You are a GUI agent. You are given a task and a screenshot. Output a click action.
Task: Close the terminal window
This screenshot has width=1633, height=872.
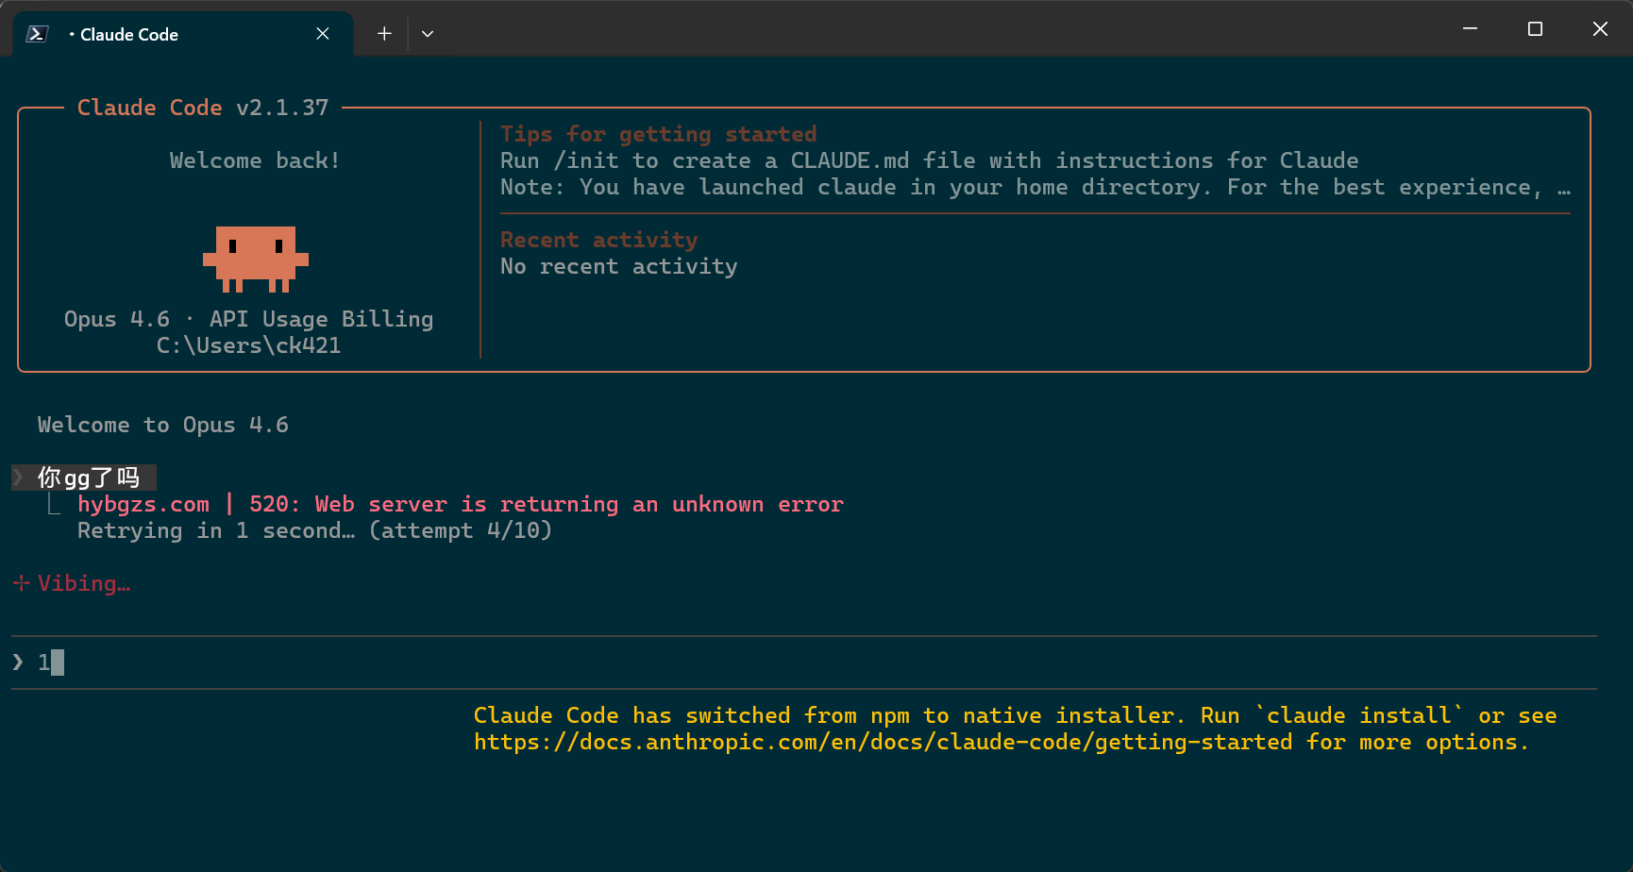(1600, 29)
